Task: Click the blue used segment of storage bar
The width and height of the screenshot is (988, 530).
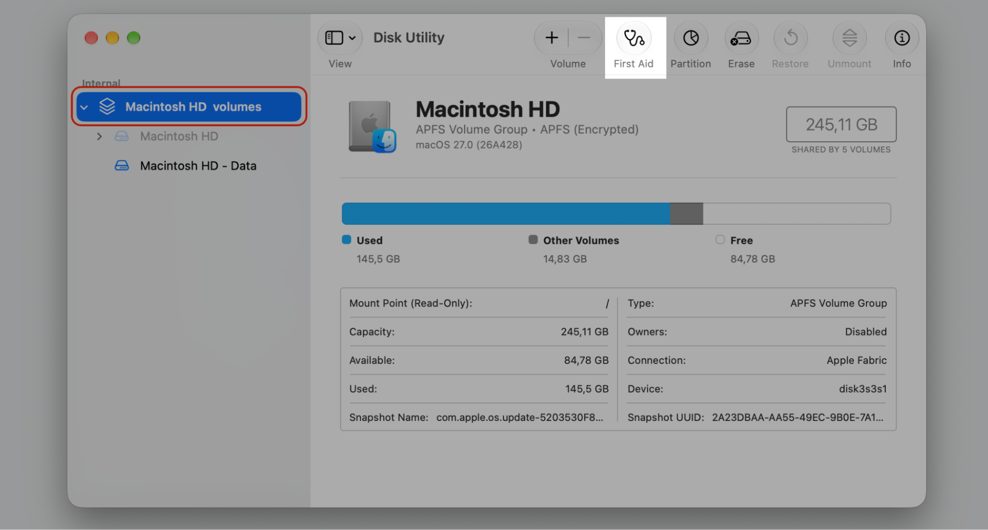Action: (x=506, y=213)
